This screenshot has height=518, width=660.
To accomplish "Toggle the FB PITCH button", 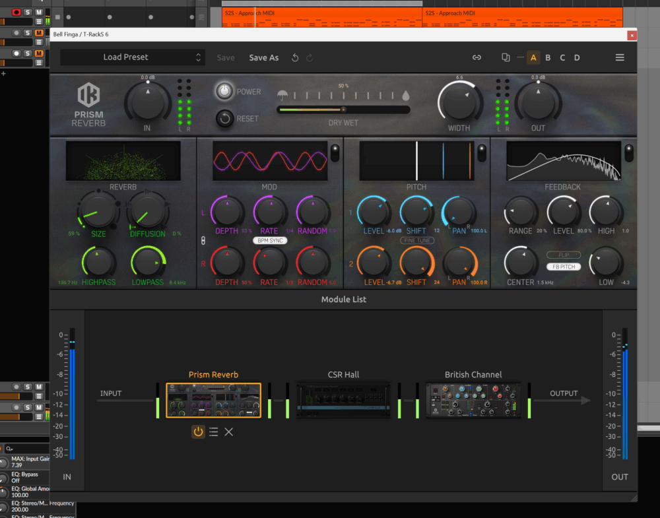I will (x=564, y=267).
